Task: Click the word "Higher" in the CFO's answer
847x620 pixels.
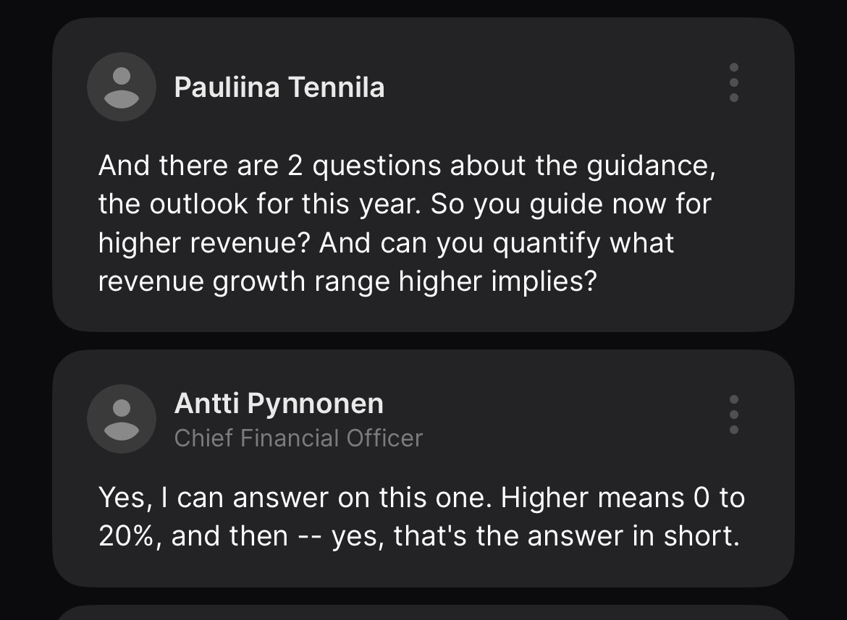Action: tap(551, 498)
